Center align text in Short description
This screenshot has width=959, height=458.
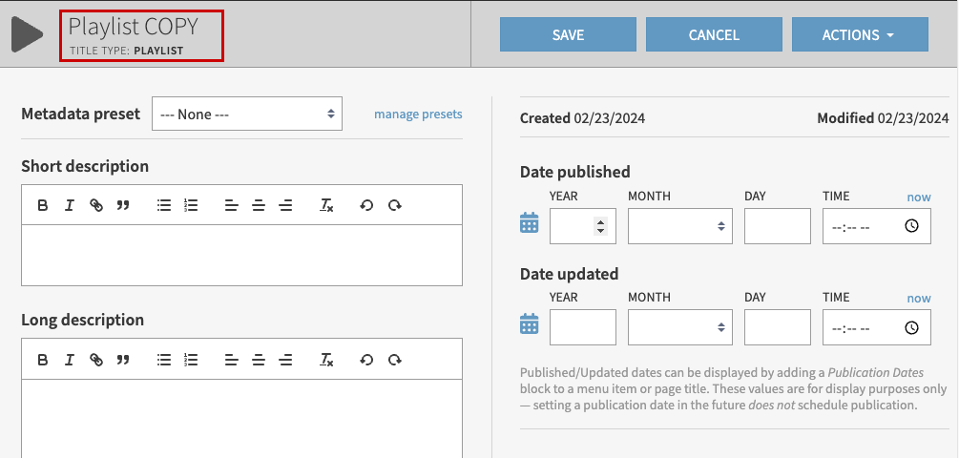click(x=259, y=205)
